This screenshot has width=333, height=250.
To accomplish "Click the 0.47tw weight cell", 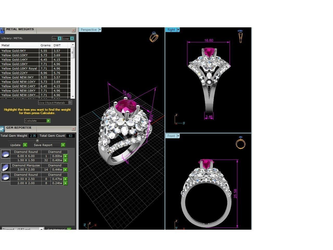I will [57, 179].
